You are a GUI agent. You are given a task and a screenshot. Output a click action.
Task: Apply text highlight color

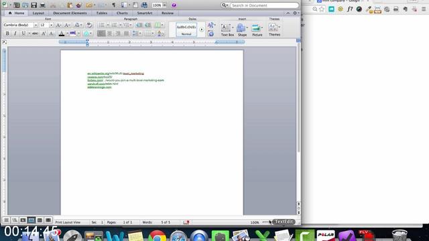point(73,33)
